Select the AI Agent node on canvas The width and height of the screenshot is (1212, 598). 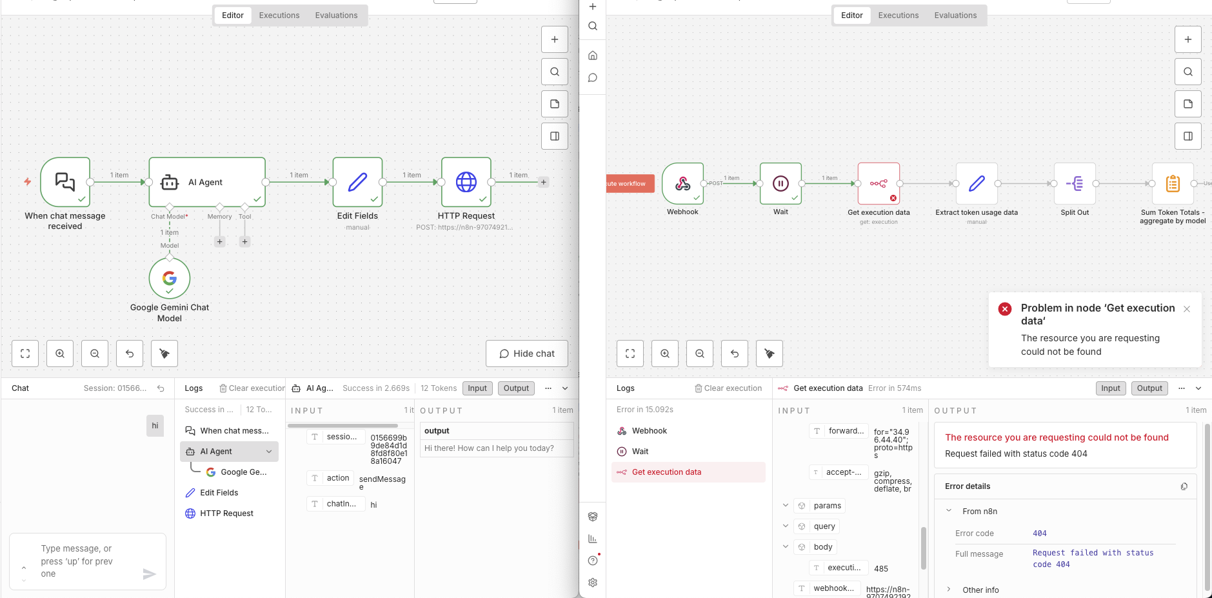click(207, 182)
